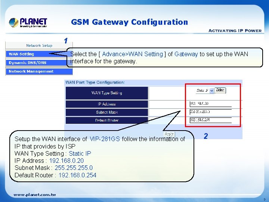Image resolution: width=269 pixels, height=202 pixels.
Task: Click the Default Router input field
Action: 211,120
